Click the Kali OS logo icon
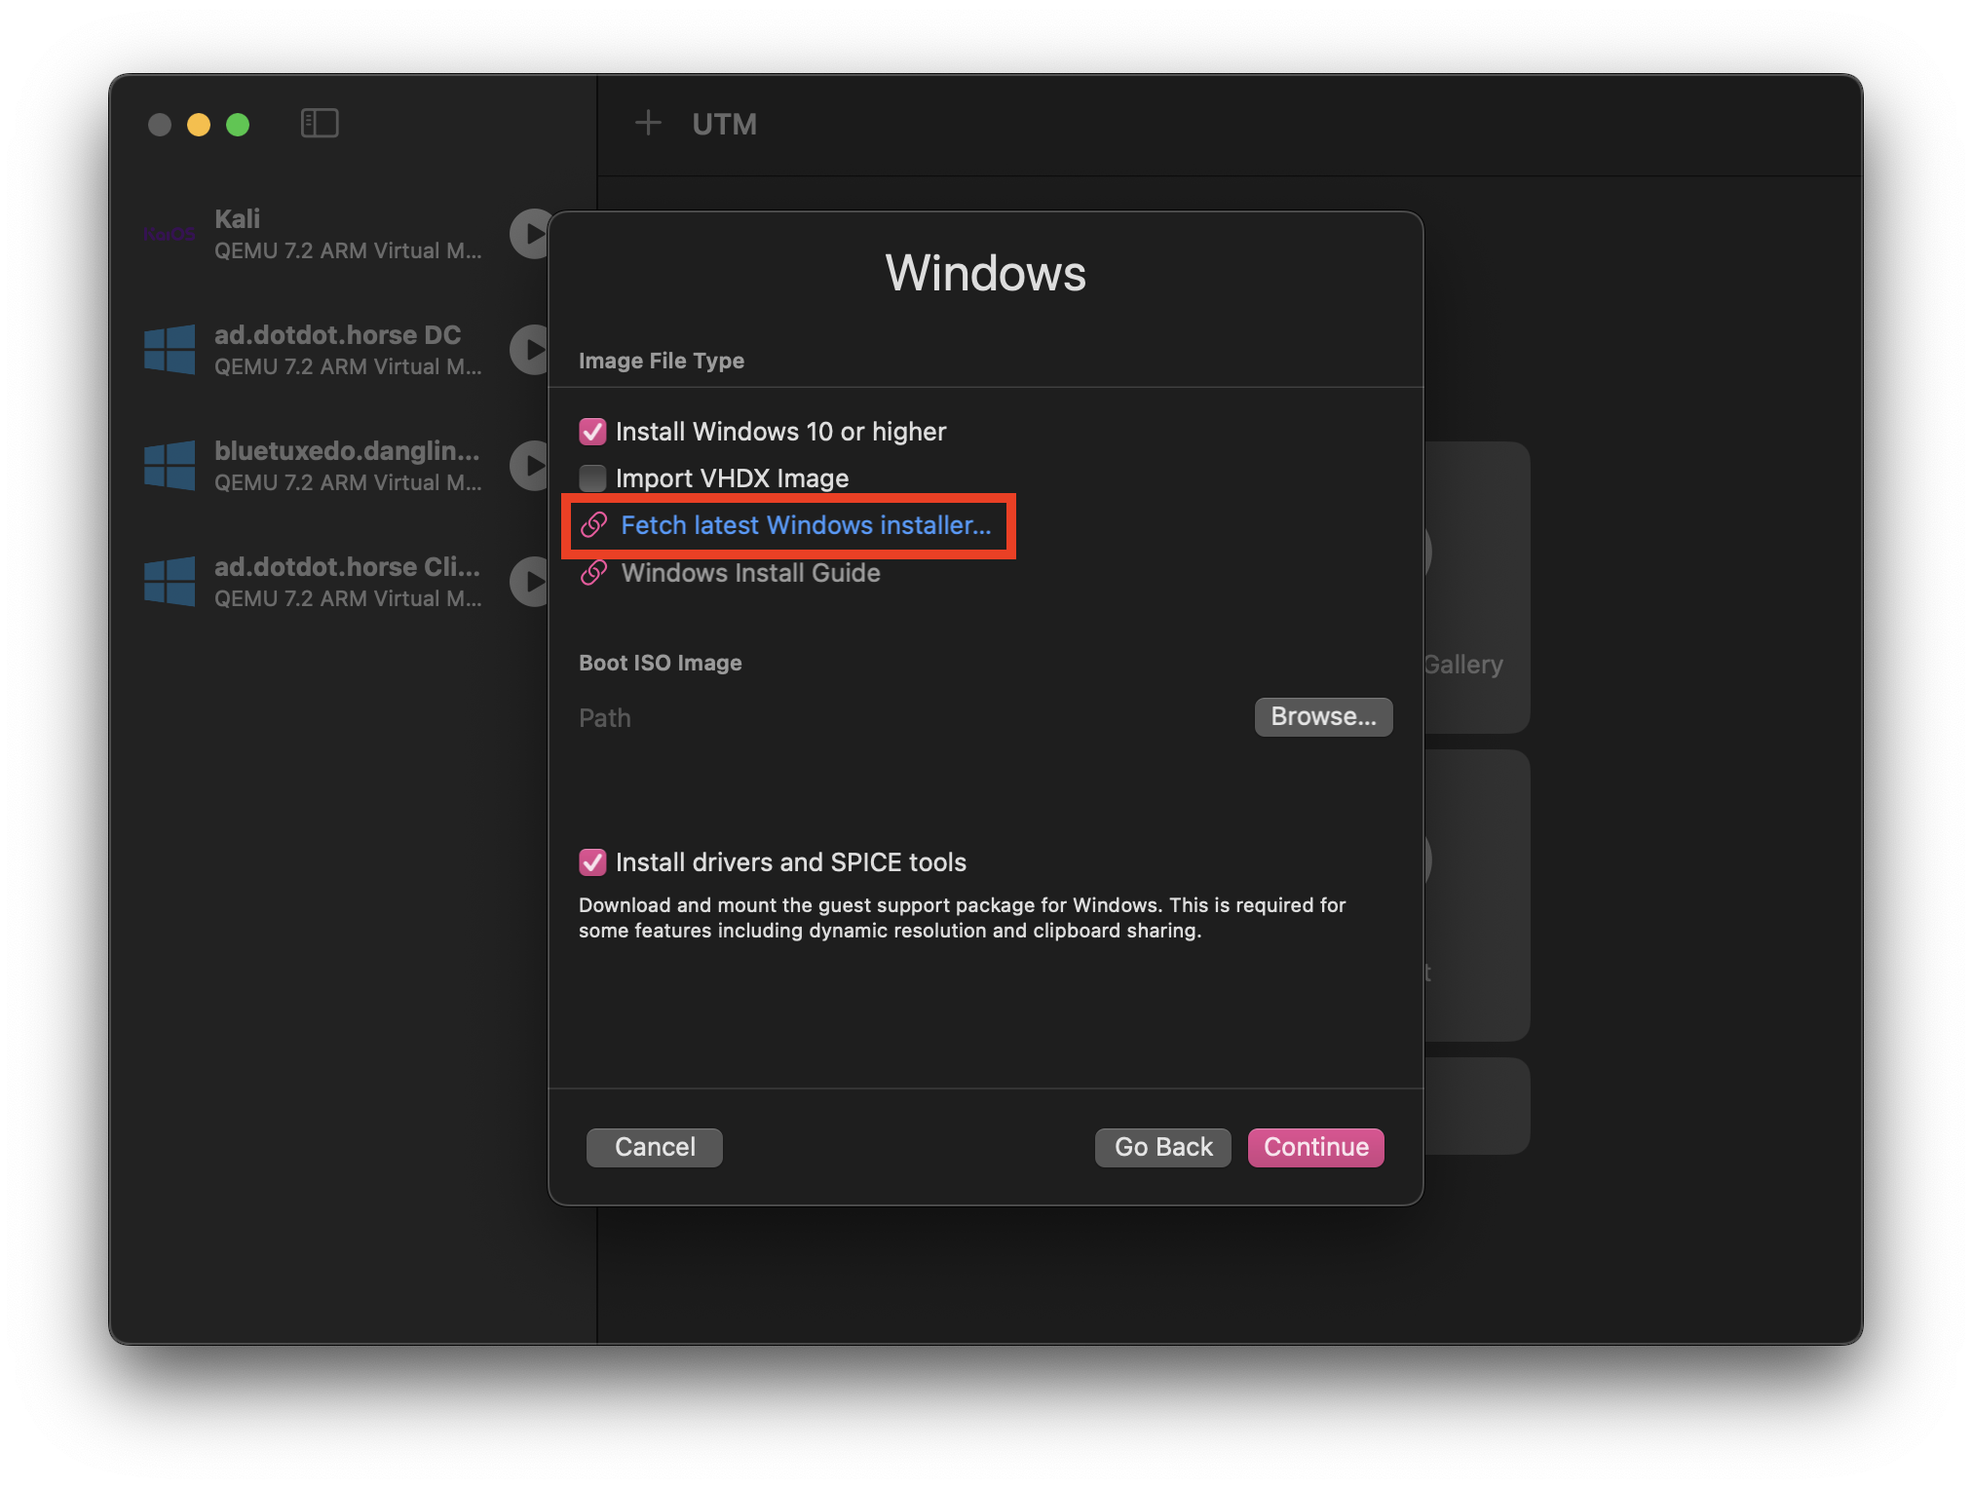 169,234
